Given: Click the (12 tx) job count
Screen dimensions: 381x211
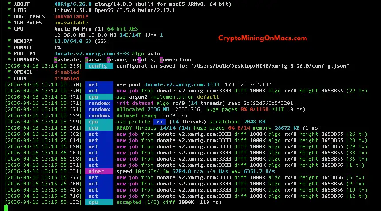Looking at the screenshot, I should click(357, 196).
